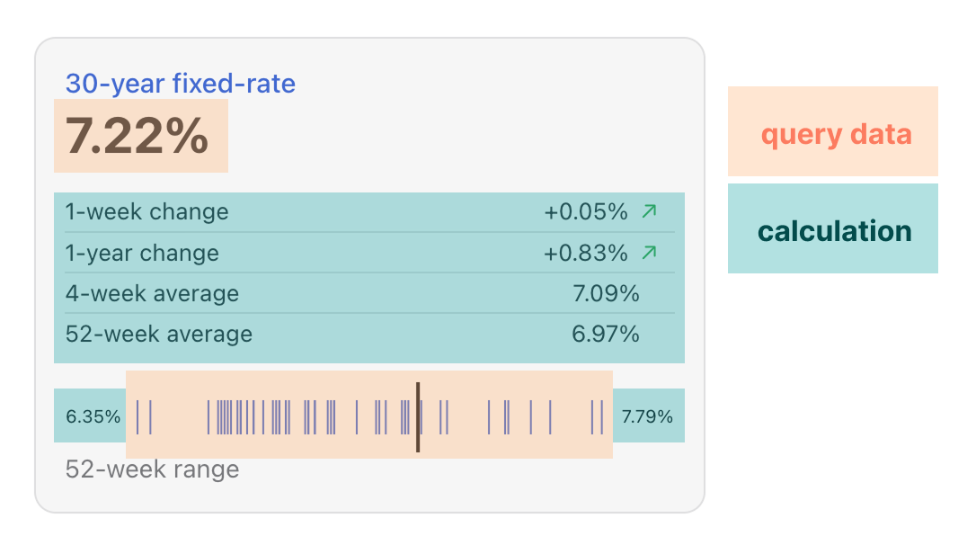Click the "1-year change" row label
This screenshot has height=545, width=967.
(142, 254)
